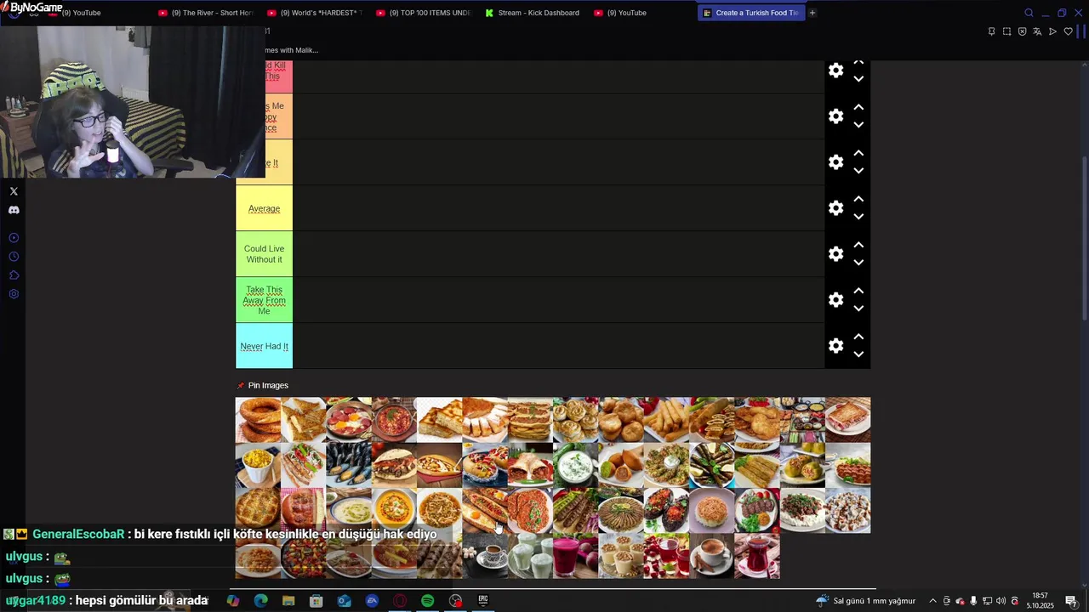Move Take This Away From Me row up
The height and width of the screenshot is (612, 1089).
point(858,291)
